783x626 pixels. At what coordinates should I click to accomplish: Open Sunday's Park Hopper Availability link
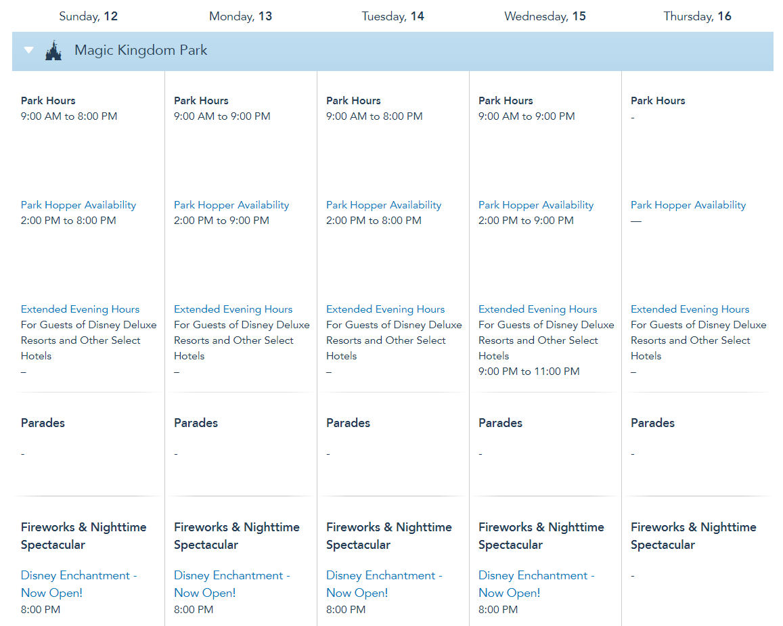point(79,205)
